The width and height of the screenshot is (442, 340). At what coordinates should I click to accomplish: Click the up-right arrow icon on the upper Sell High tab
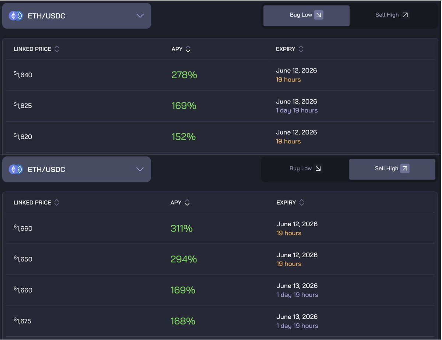tap(405, 15)
